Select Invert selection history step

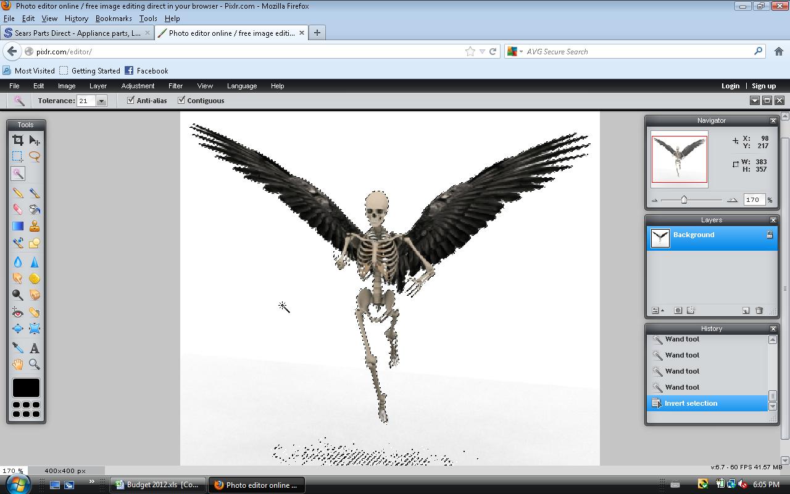[x=707, y=403]
